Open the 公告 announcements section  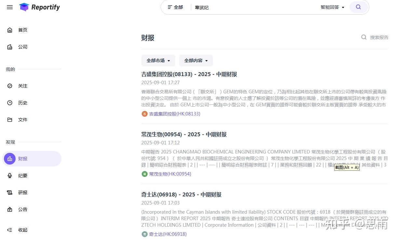[22, 209]
